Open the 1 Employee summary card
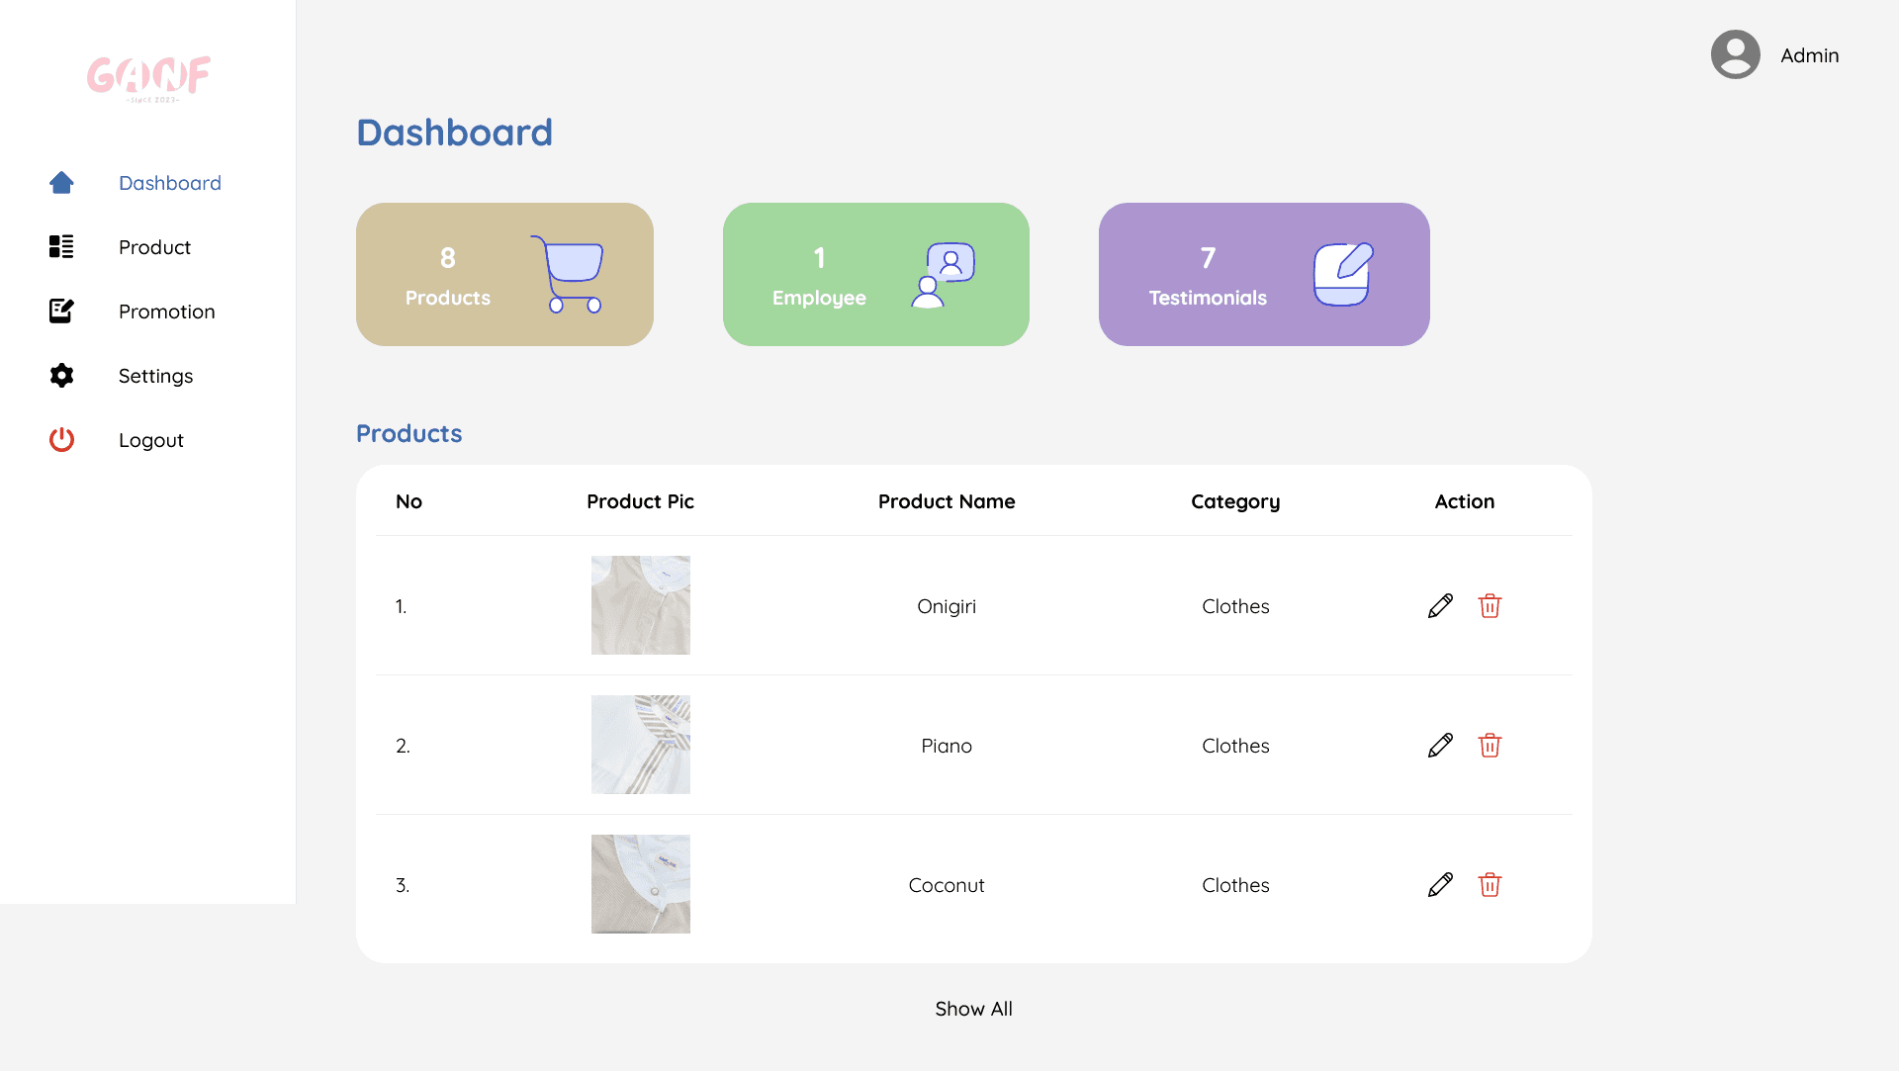 875,274
